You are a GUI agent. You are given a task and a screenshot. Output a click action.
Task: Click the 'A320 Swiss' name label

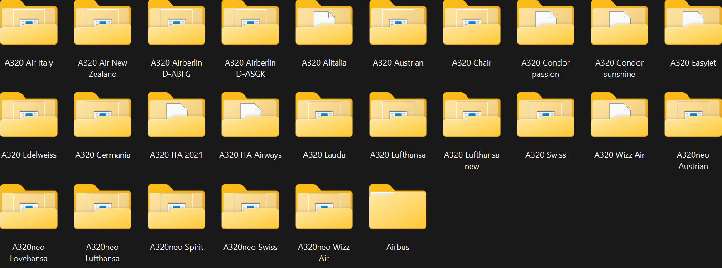[x=546, y=155]
